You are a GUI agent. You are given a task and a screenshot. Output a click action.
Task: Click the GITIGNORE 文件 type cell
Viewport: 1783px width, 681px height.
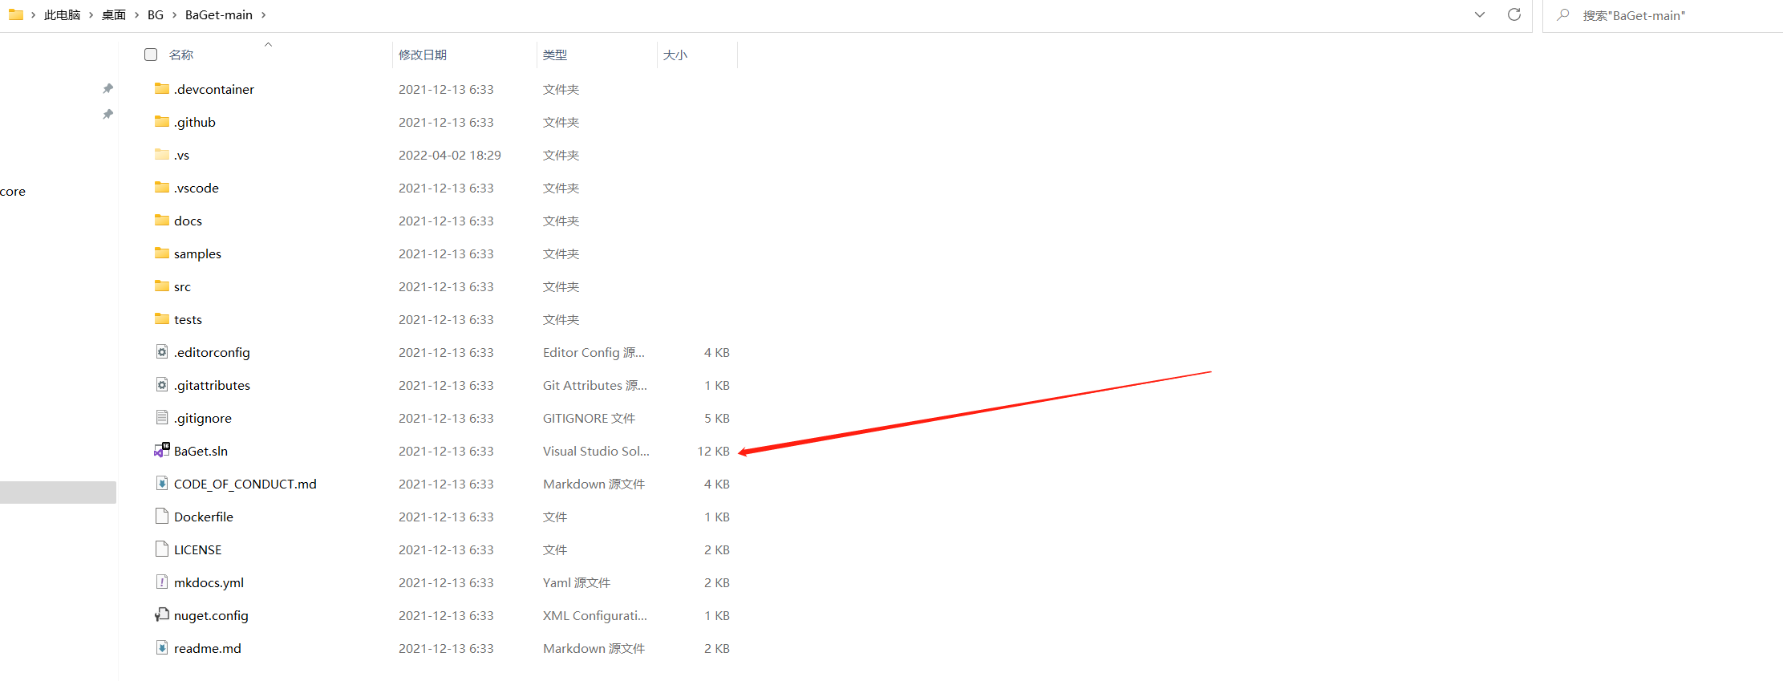(x=589, y=418)
